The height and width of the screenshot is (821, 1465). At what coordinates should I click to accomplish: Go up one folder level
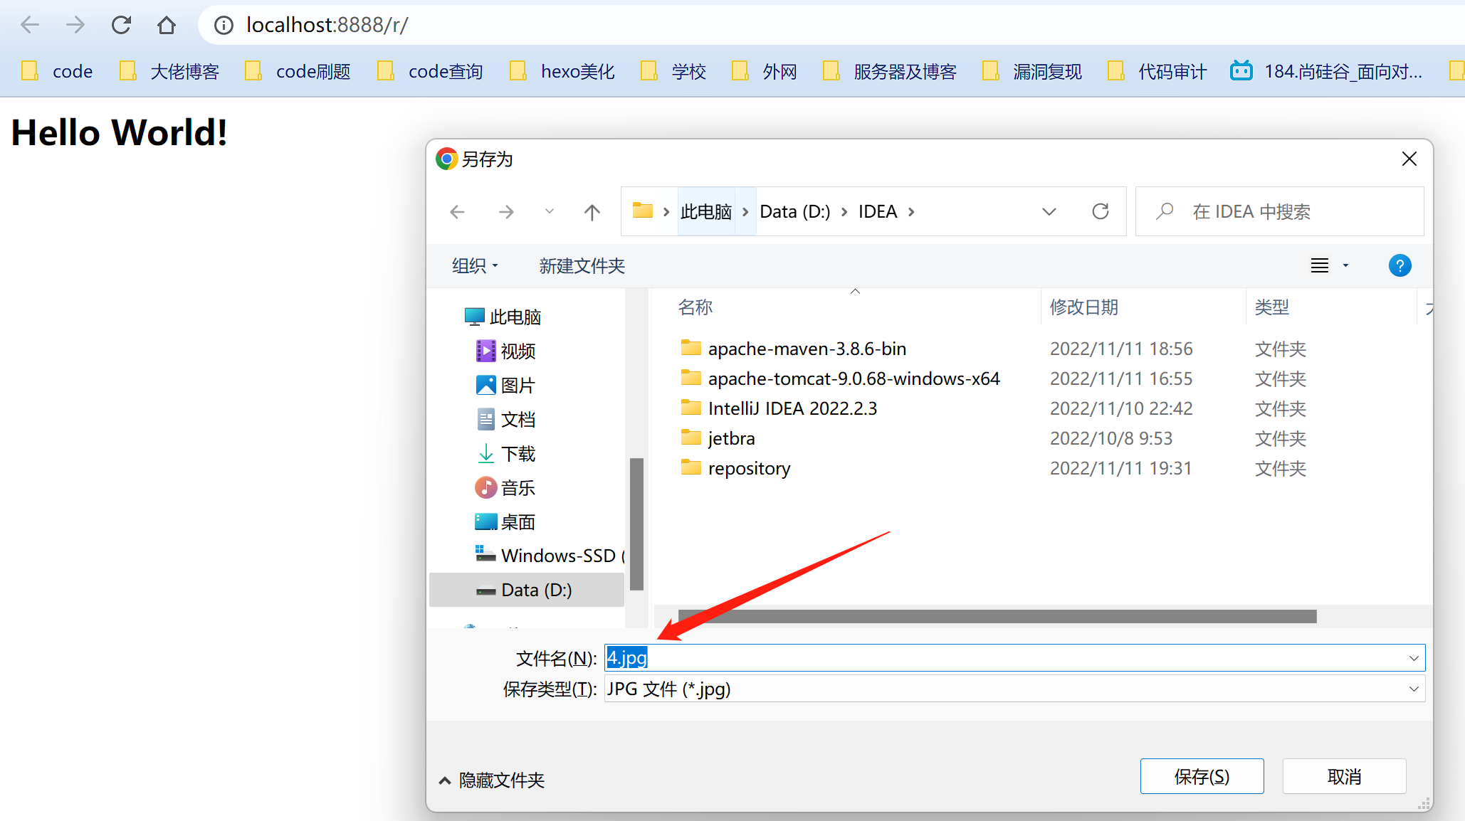click(x=592, y=212)
